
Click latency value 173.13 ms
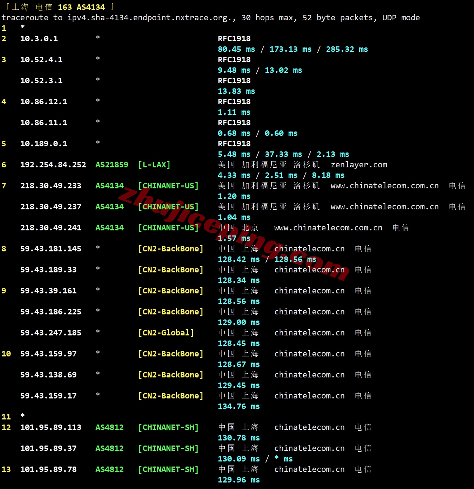pos(290,49)
